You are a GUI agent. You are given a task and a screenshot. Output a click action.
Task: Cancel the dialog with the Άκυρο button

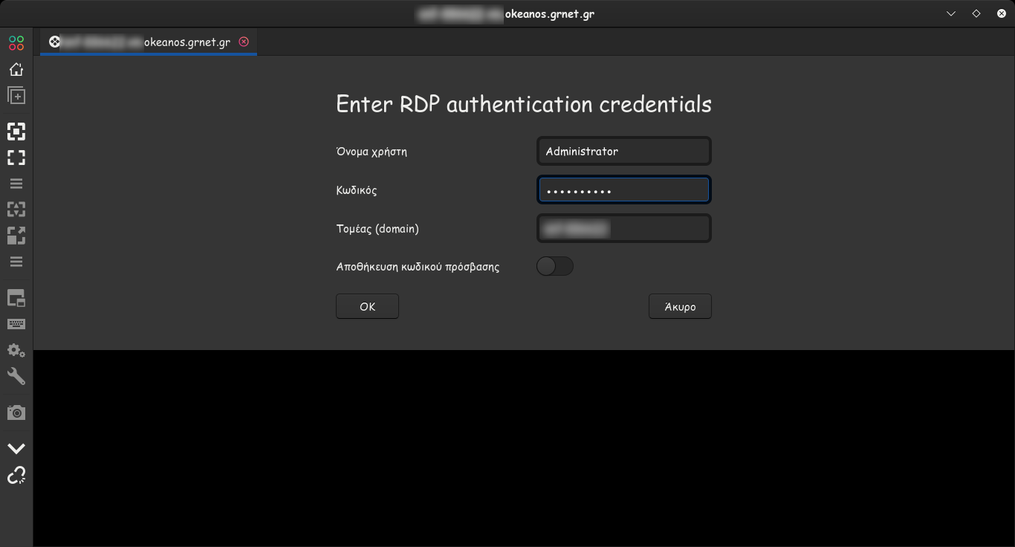[x=680, y=306]
